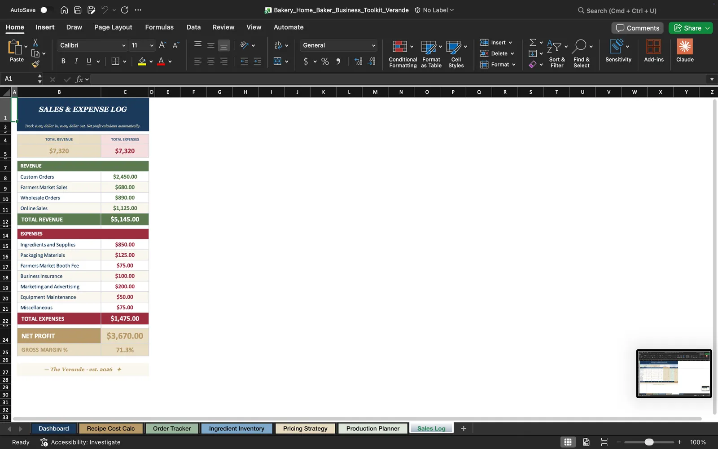The width and height of the screenshot is (718, 449).
Task: Click the percent style icon
Action: click(x=325, y=62)
